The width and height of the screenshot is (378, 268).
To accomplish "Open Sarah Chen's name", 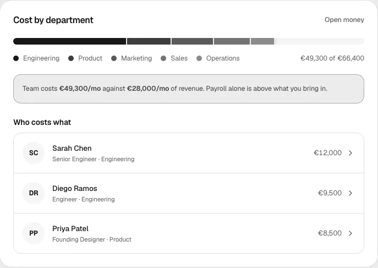I will click(72, 148).
